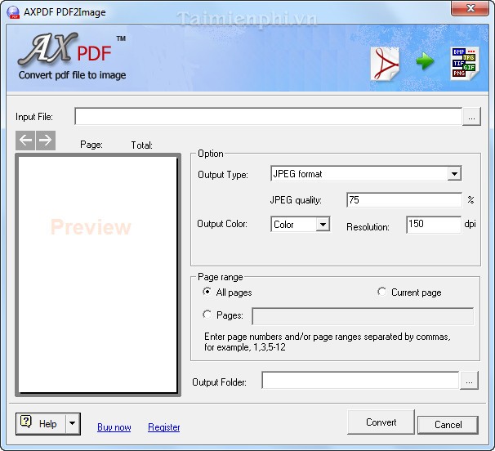Open the Output Type dropdown

[454, 174]
